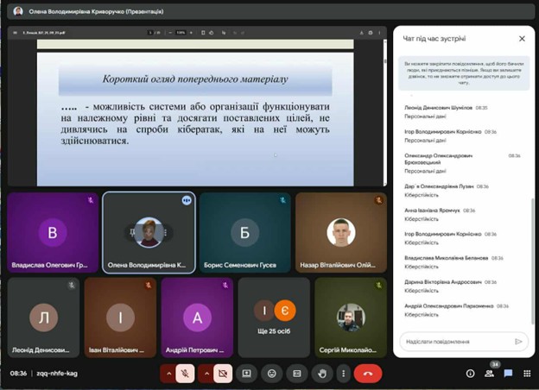This screenshot has width=539, height=390.
Task: Open the activities grid icon
Action: [x=526, y=374]
